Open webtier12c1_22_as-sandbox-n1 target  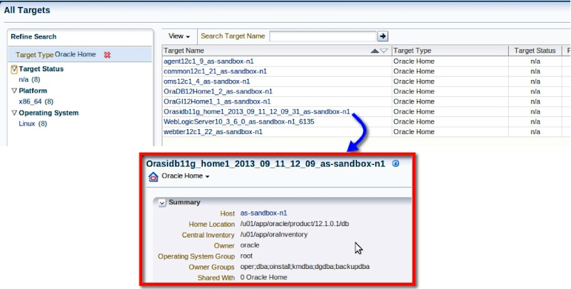[213, 132]
